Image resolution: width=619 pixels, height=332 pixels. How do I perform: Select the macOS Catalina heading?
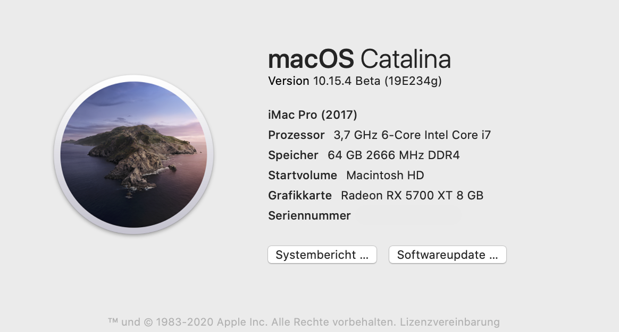pyautogui.click(x=359, y=59)
